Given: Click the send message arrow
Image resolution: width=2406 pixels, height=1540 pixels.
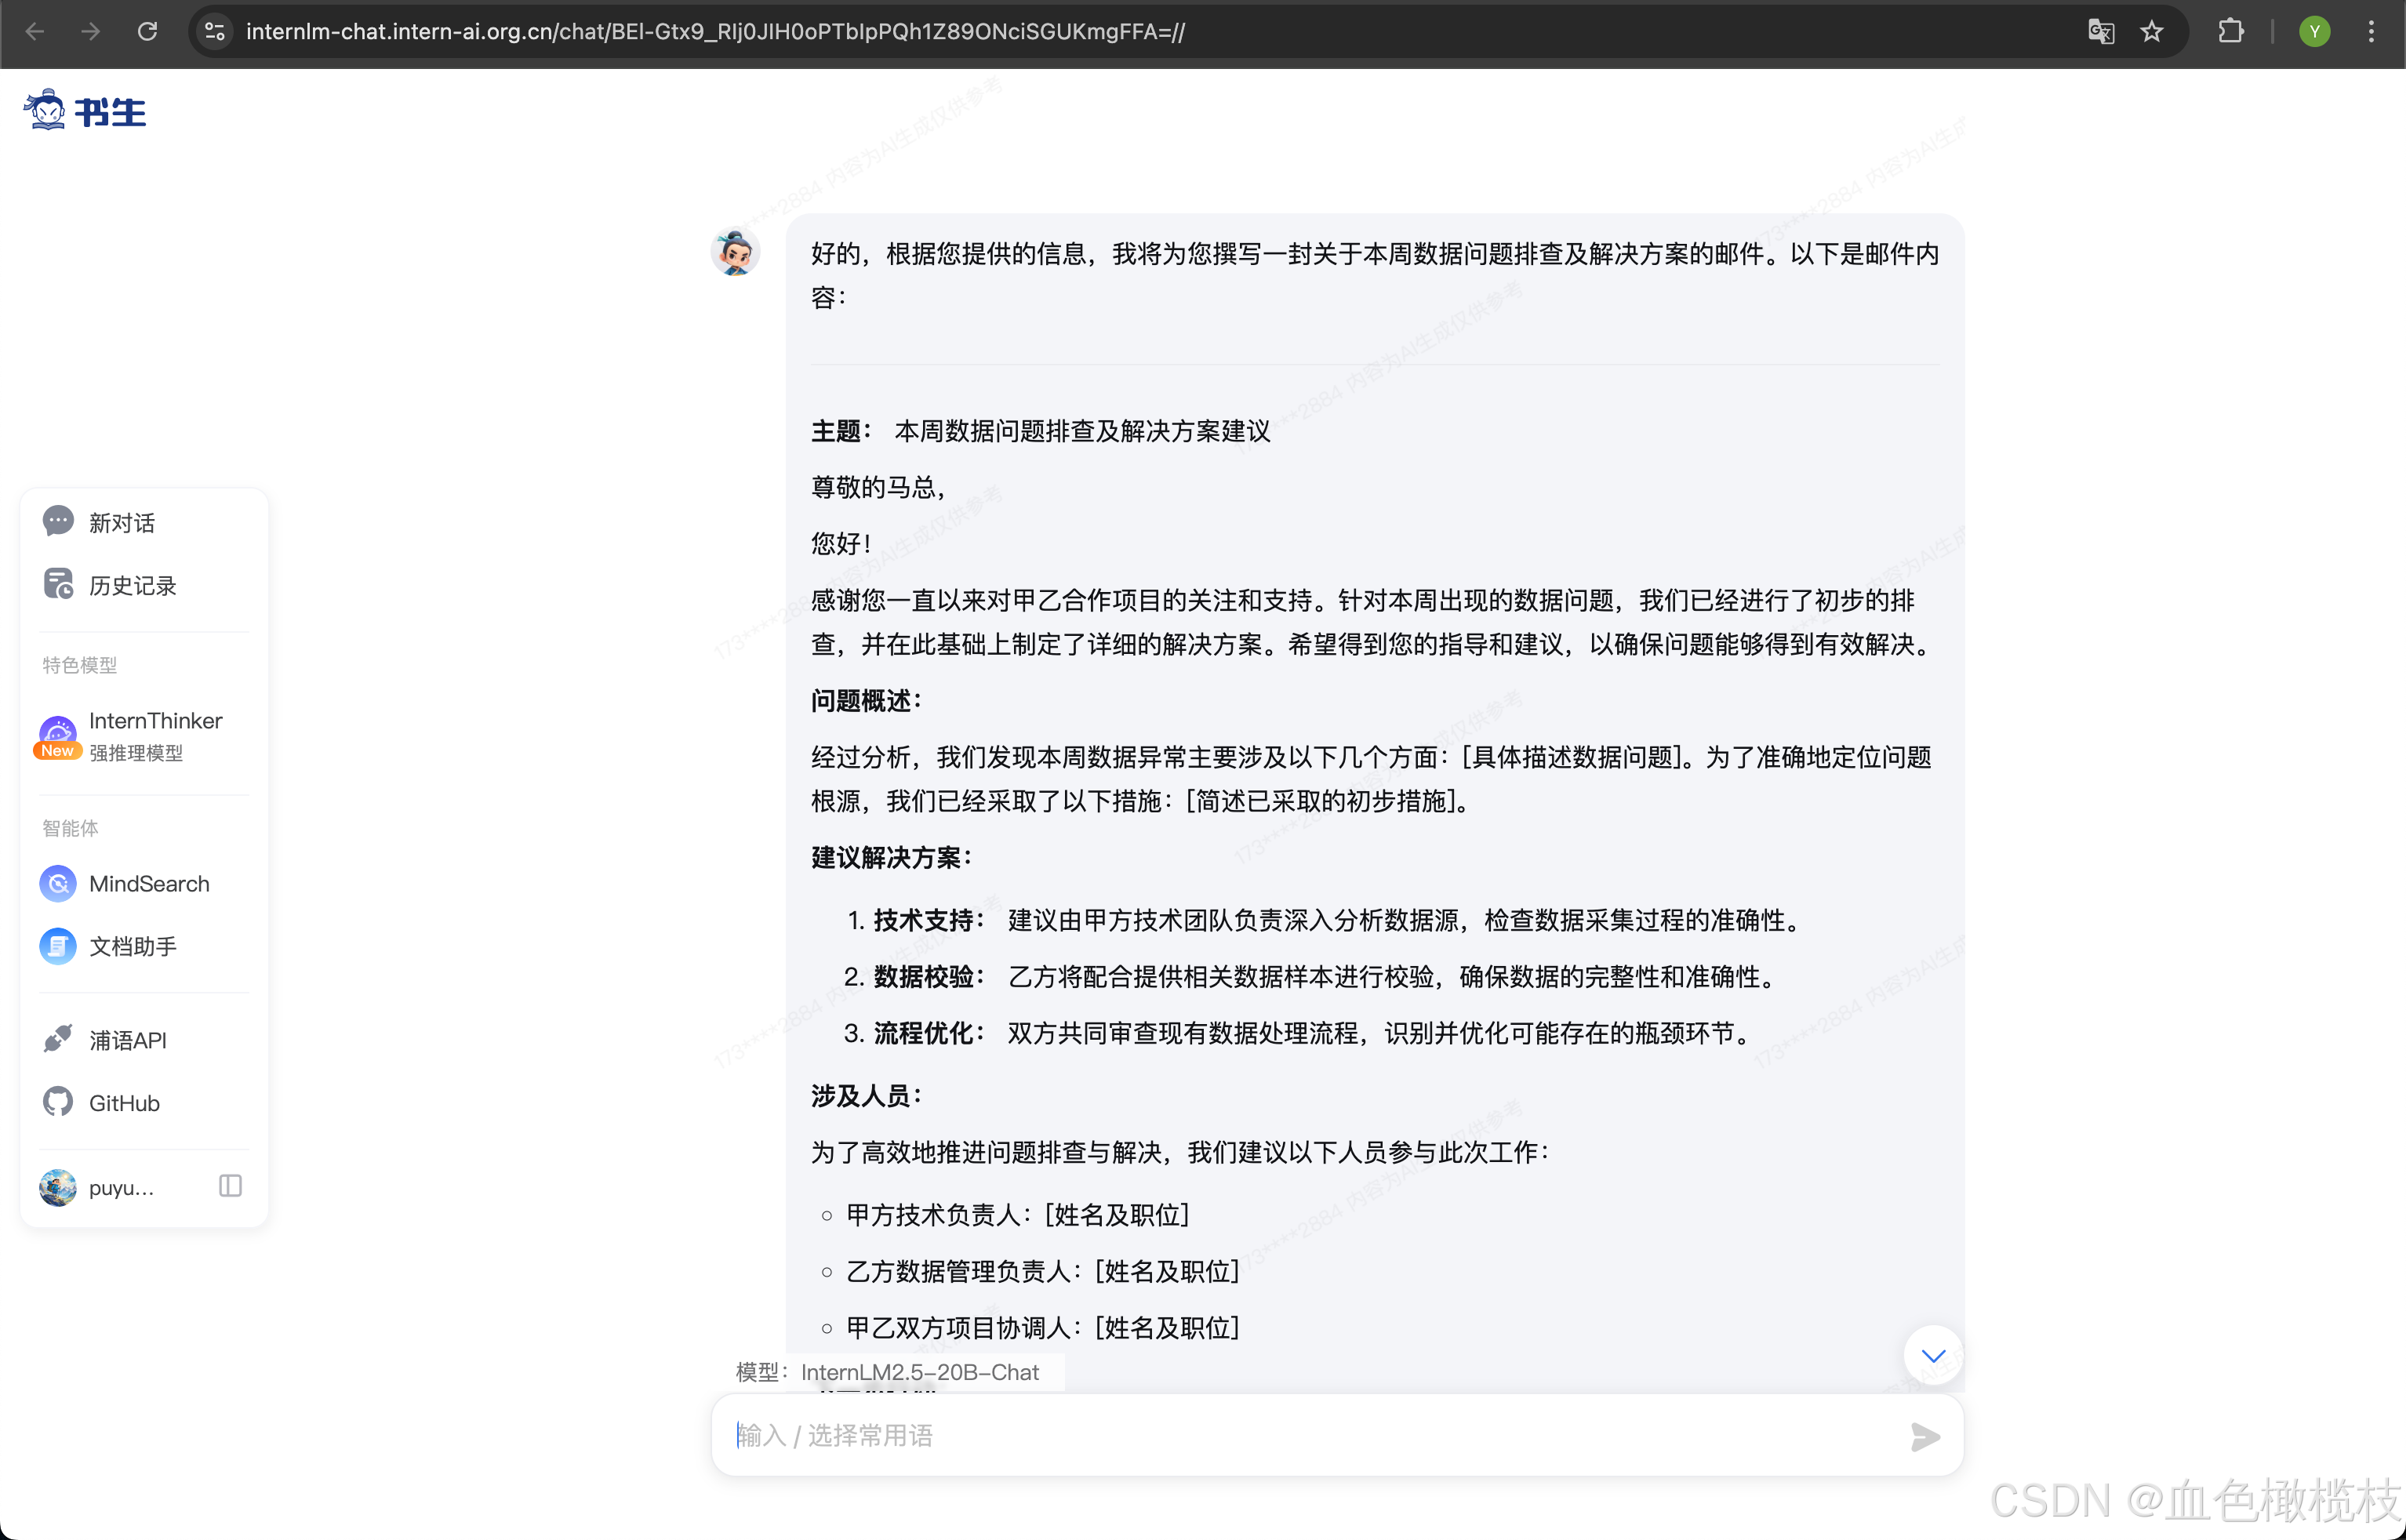Looking at the screenshot, I should (x=1924, y=1436).
